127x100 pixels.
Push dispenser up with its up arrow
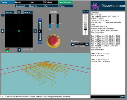pos(73,44)
